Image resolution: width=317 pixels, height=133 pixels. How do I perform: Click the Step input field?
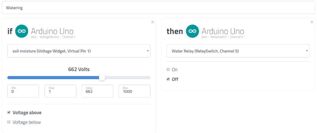pos(60,91)
